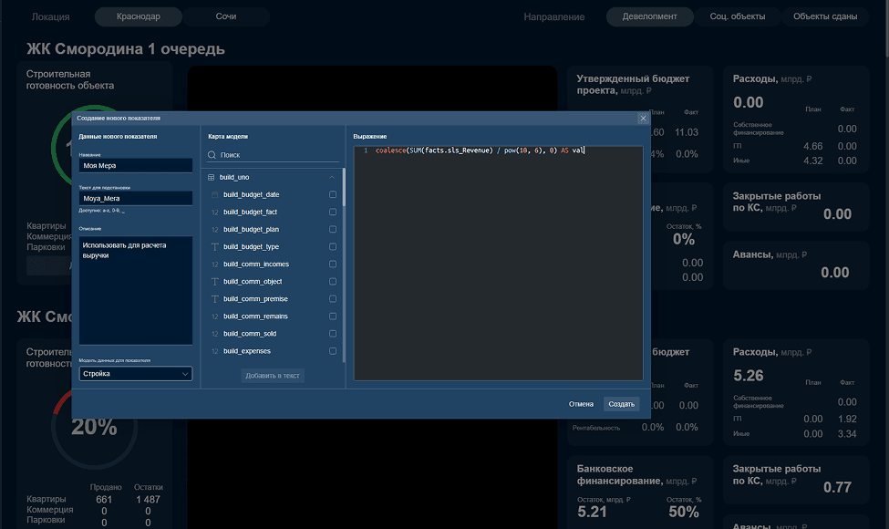Select the Сочи location tab
The height and width of the screenshot is (529, 889).
(x=226, y=16)
